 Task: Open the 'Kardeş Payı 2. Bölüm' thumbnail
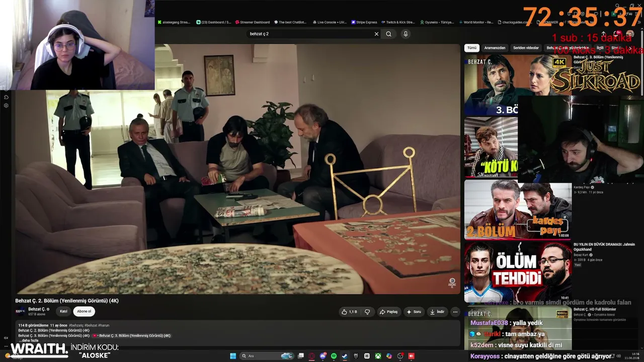518,210
